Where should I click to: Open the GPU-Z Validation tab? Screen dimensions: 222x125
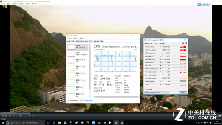click(x=162, y=43)
